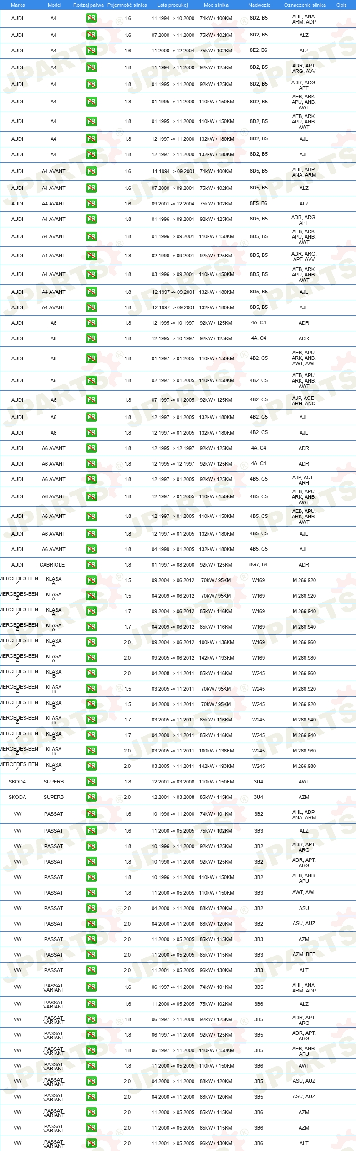The image size is (356, 1151).
Task: Click the fuel icon in the A4 row with engines ADR, APT, ARG, AVV
Action: (x=91, y=67)
